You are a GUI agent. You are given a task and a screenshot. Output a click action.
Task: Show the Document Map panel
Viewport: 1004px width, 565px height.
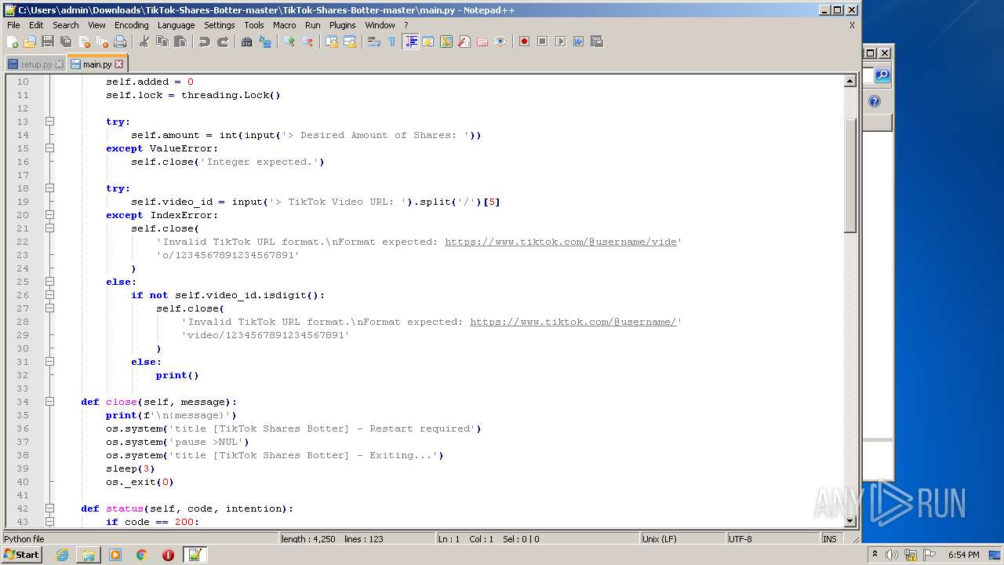pos(446,42)
